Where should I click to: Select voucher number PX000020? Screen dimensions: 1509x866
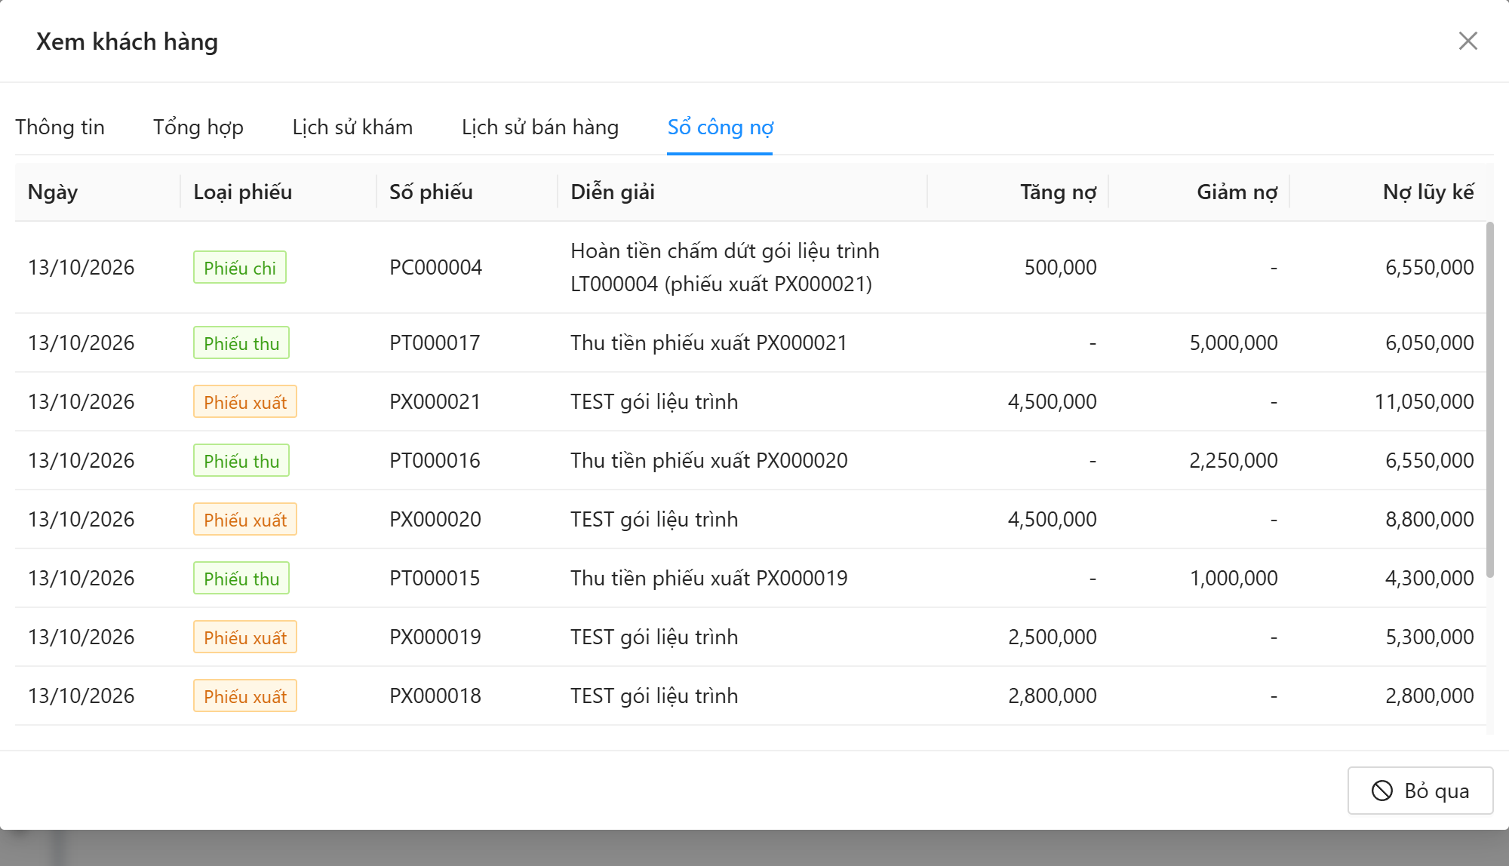click(435, 520)
